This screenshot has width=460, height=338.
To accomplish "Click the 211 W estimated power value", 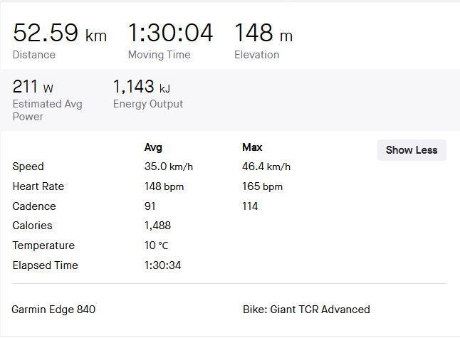I will coord(33,88).
